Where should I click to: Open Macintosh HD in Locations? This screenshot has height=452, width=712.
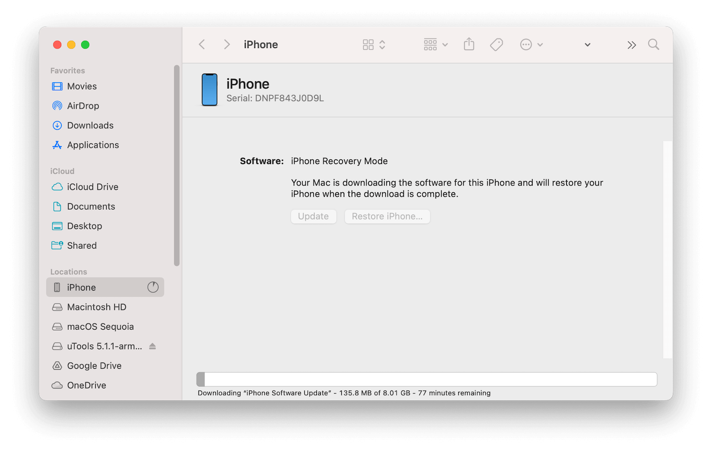(105, 307)
